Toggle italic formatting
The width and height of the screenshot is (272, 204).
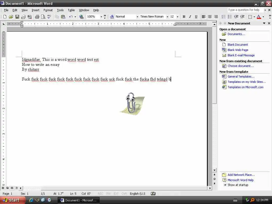pos(190,17)
